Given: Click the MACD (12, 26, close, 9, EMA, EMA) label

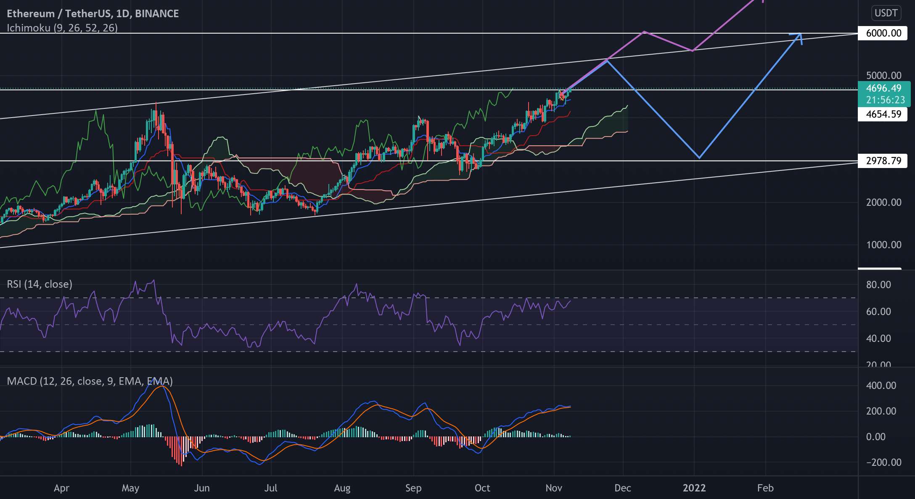Looking at the screenshot, I should click(90, 381).
